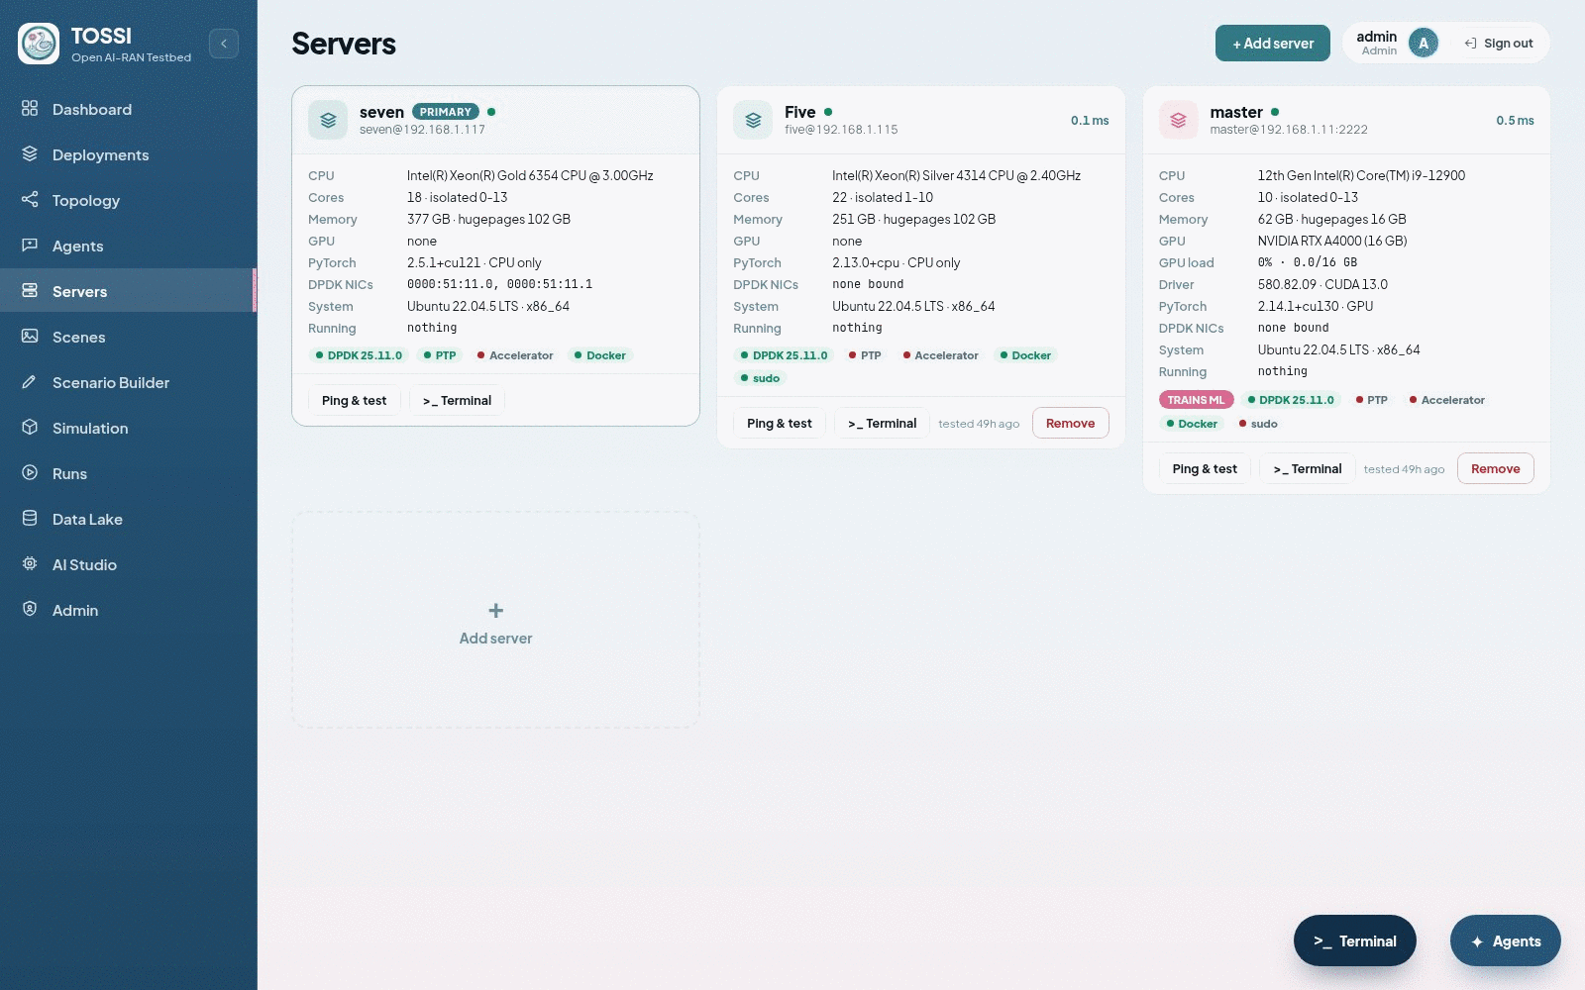Click the 0.1 ms latency on Five
Screen dimensions: 1585x990
1090,121
